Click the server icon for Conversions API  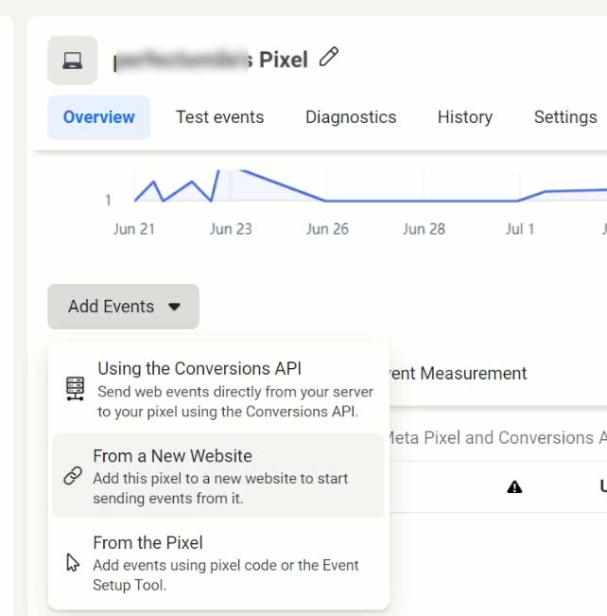pyautogui.click(x=75, y=389)
